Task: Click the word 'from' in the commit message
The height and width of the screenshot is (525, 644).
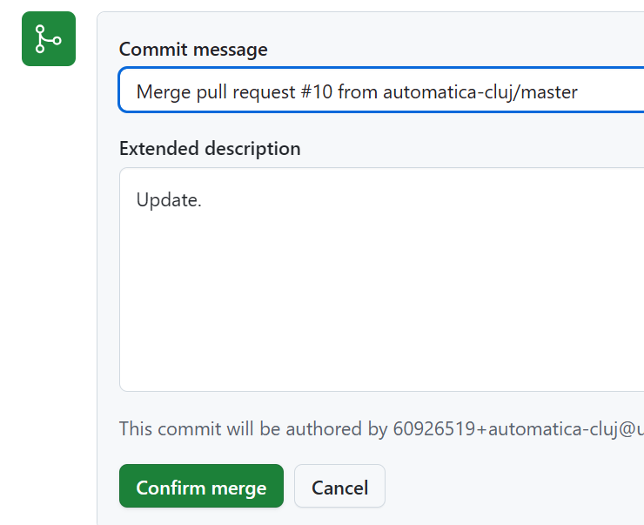Action: 358,91
